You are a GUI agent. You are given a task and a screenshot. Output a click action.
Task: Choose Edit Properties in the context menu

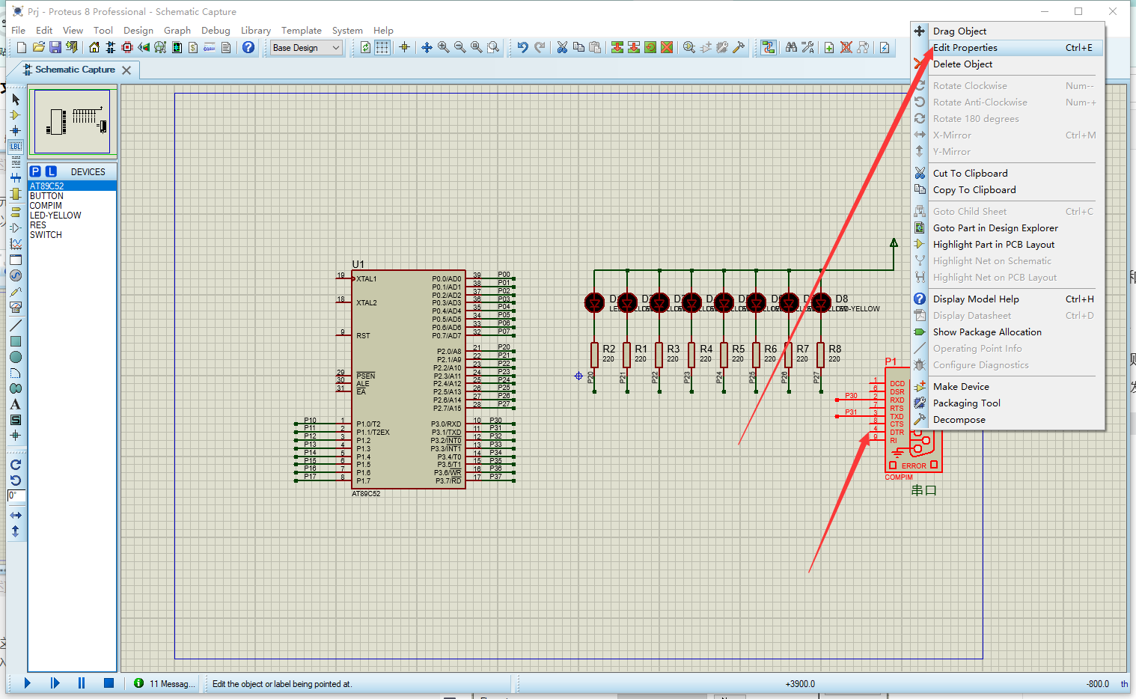pyautogui.click(x=1007, y=48)
